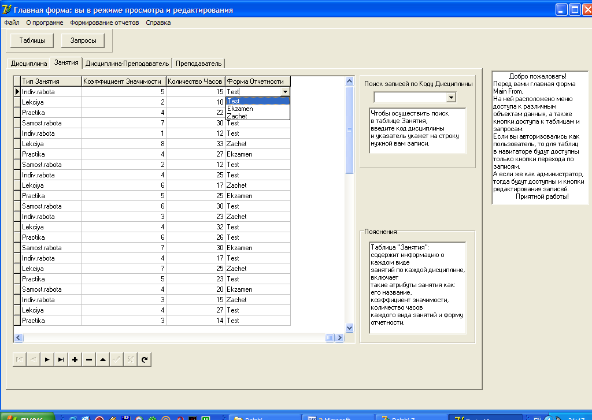Screen dimensions: 592x420
Task: Open the Форма Отчетности cell dropdown arrow
Action: point(285,92)
